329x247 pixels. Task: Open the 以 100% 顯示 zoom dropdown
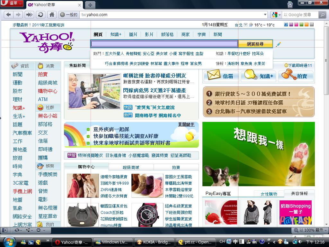pyautogui.click(x=311, y=230)
